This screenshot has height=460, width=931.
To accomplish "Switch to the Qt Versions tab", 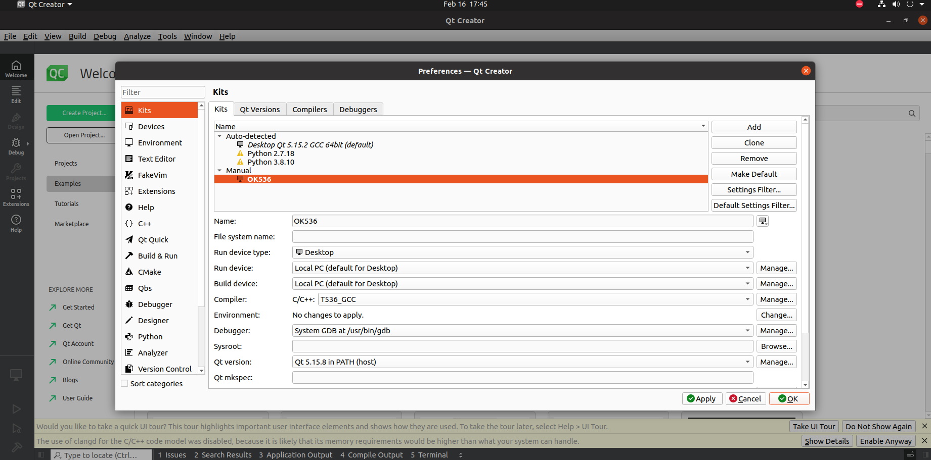I will pos(259,110).
